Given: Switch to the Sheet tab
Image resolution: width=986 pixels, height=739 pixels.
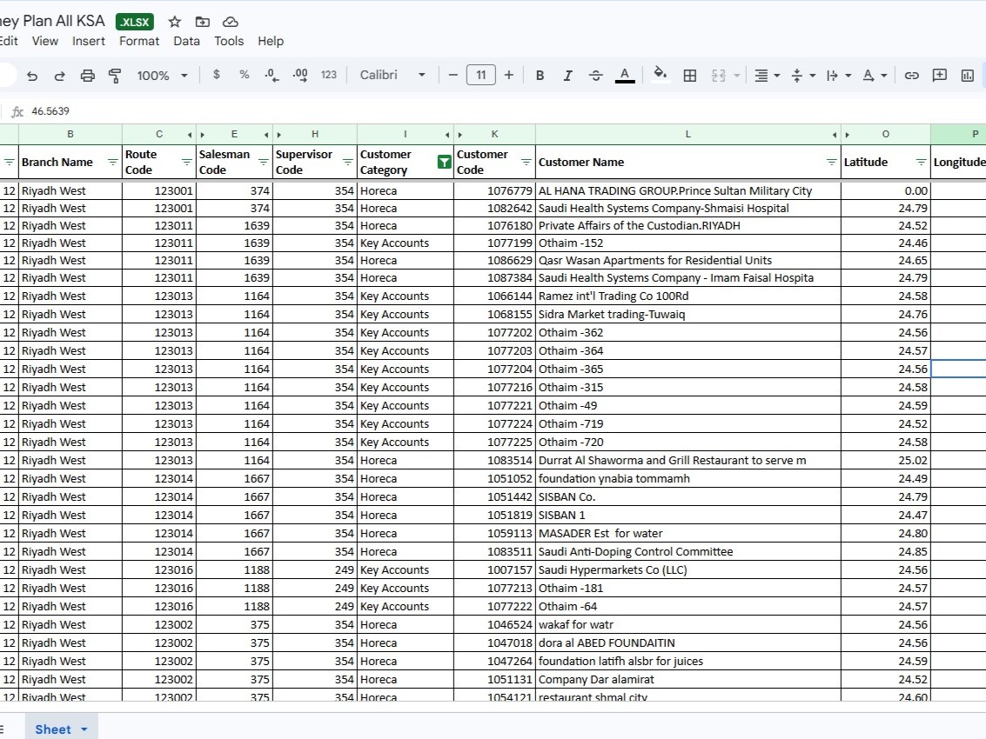Looking at the screenshot, I should 53,729.
